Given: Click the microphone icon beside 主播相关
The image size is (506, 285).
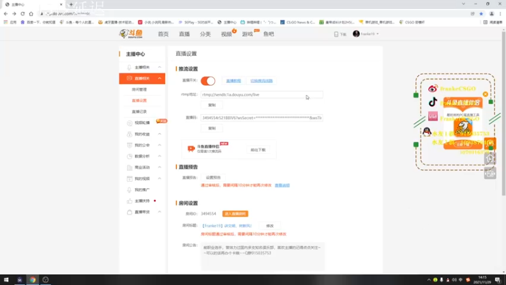Looking at the screenshot, I should (x=129, y=67).
